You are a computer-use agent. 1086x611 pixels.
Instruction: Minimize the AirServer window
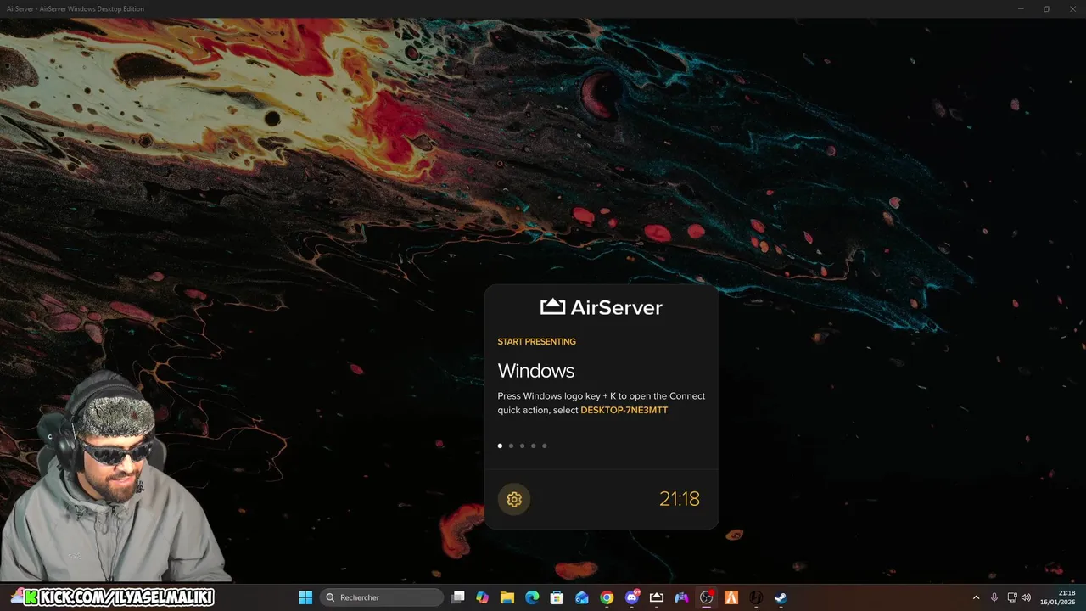[1021, 8]
